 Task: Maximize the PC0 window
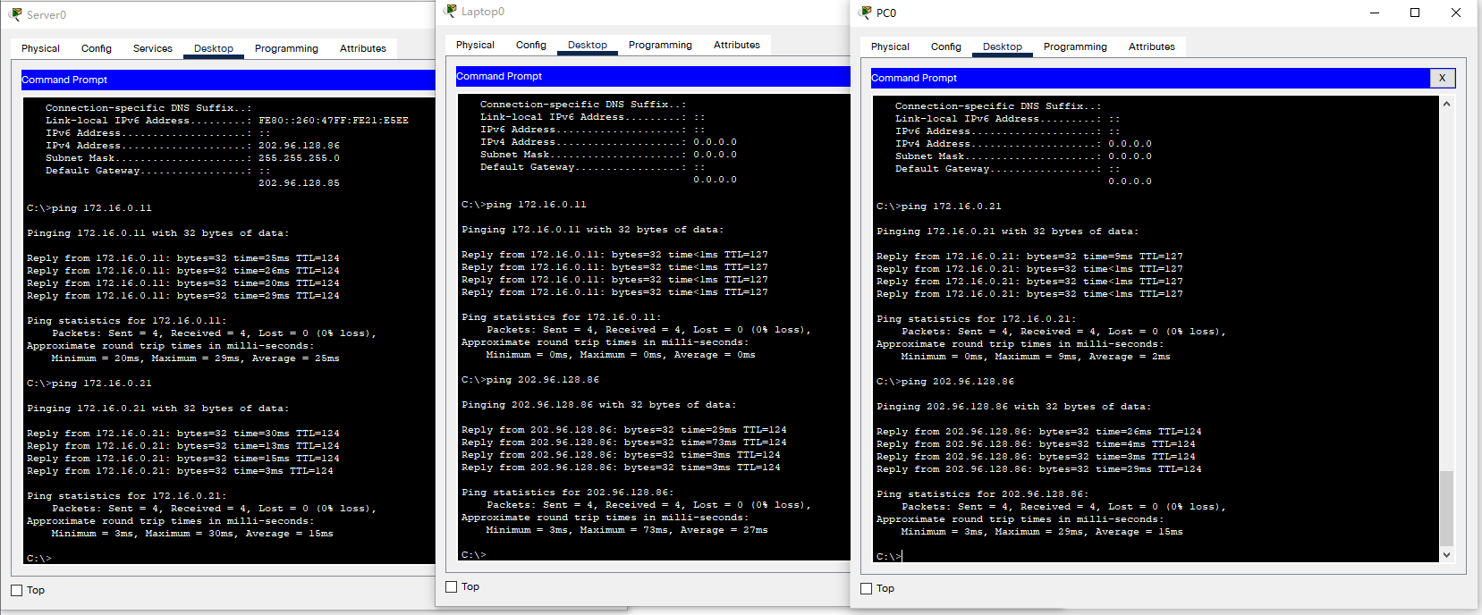point(1415,13)
